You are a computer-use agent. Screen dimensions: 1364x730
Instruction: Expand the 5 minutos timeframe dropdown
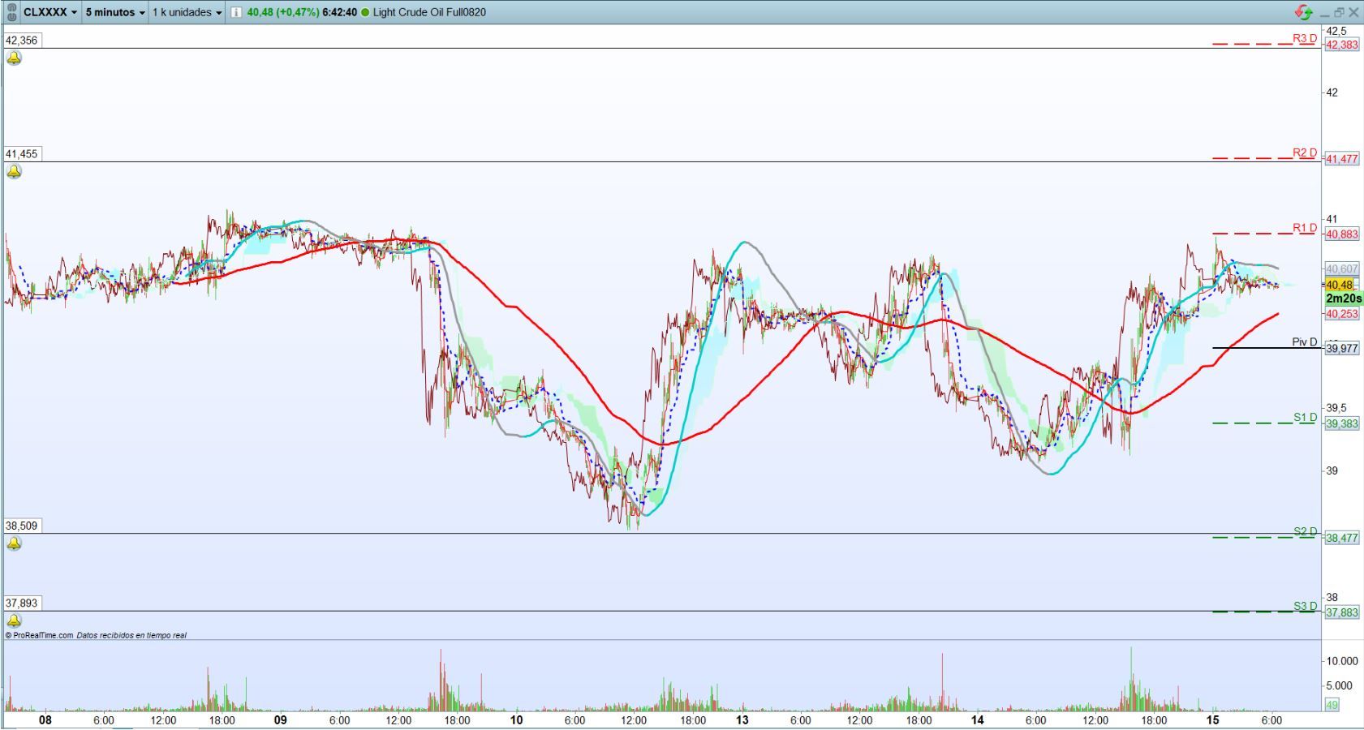click(115, 12)
